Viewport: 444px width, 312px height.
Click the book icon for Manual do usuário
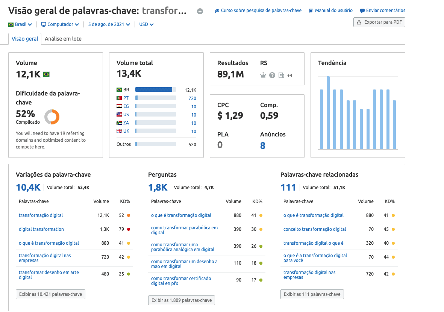pyautogui.click(x=311, y=11)
